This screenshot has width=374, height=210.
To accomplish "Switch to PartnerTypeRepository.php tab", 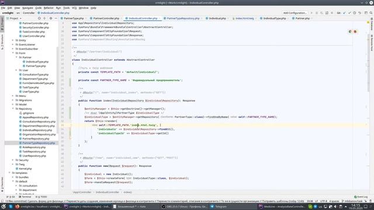I will tap(183, 18).
